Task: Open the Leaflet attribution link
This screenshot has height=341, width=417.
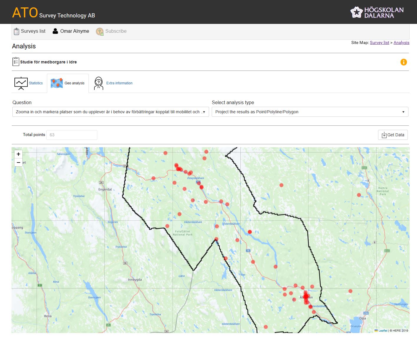Action: click(x=383, y=330)
